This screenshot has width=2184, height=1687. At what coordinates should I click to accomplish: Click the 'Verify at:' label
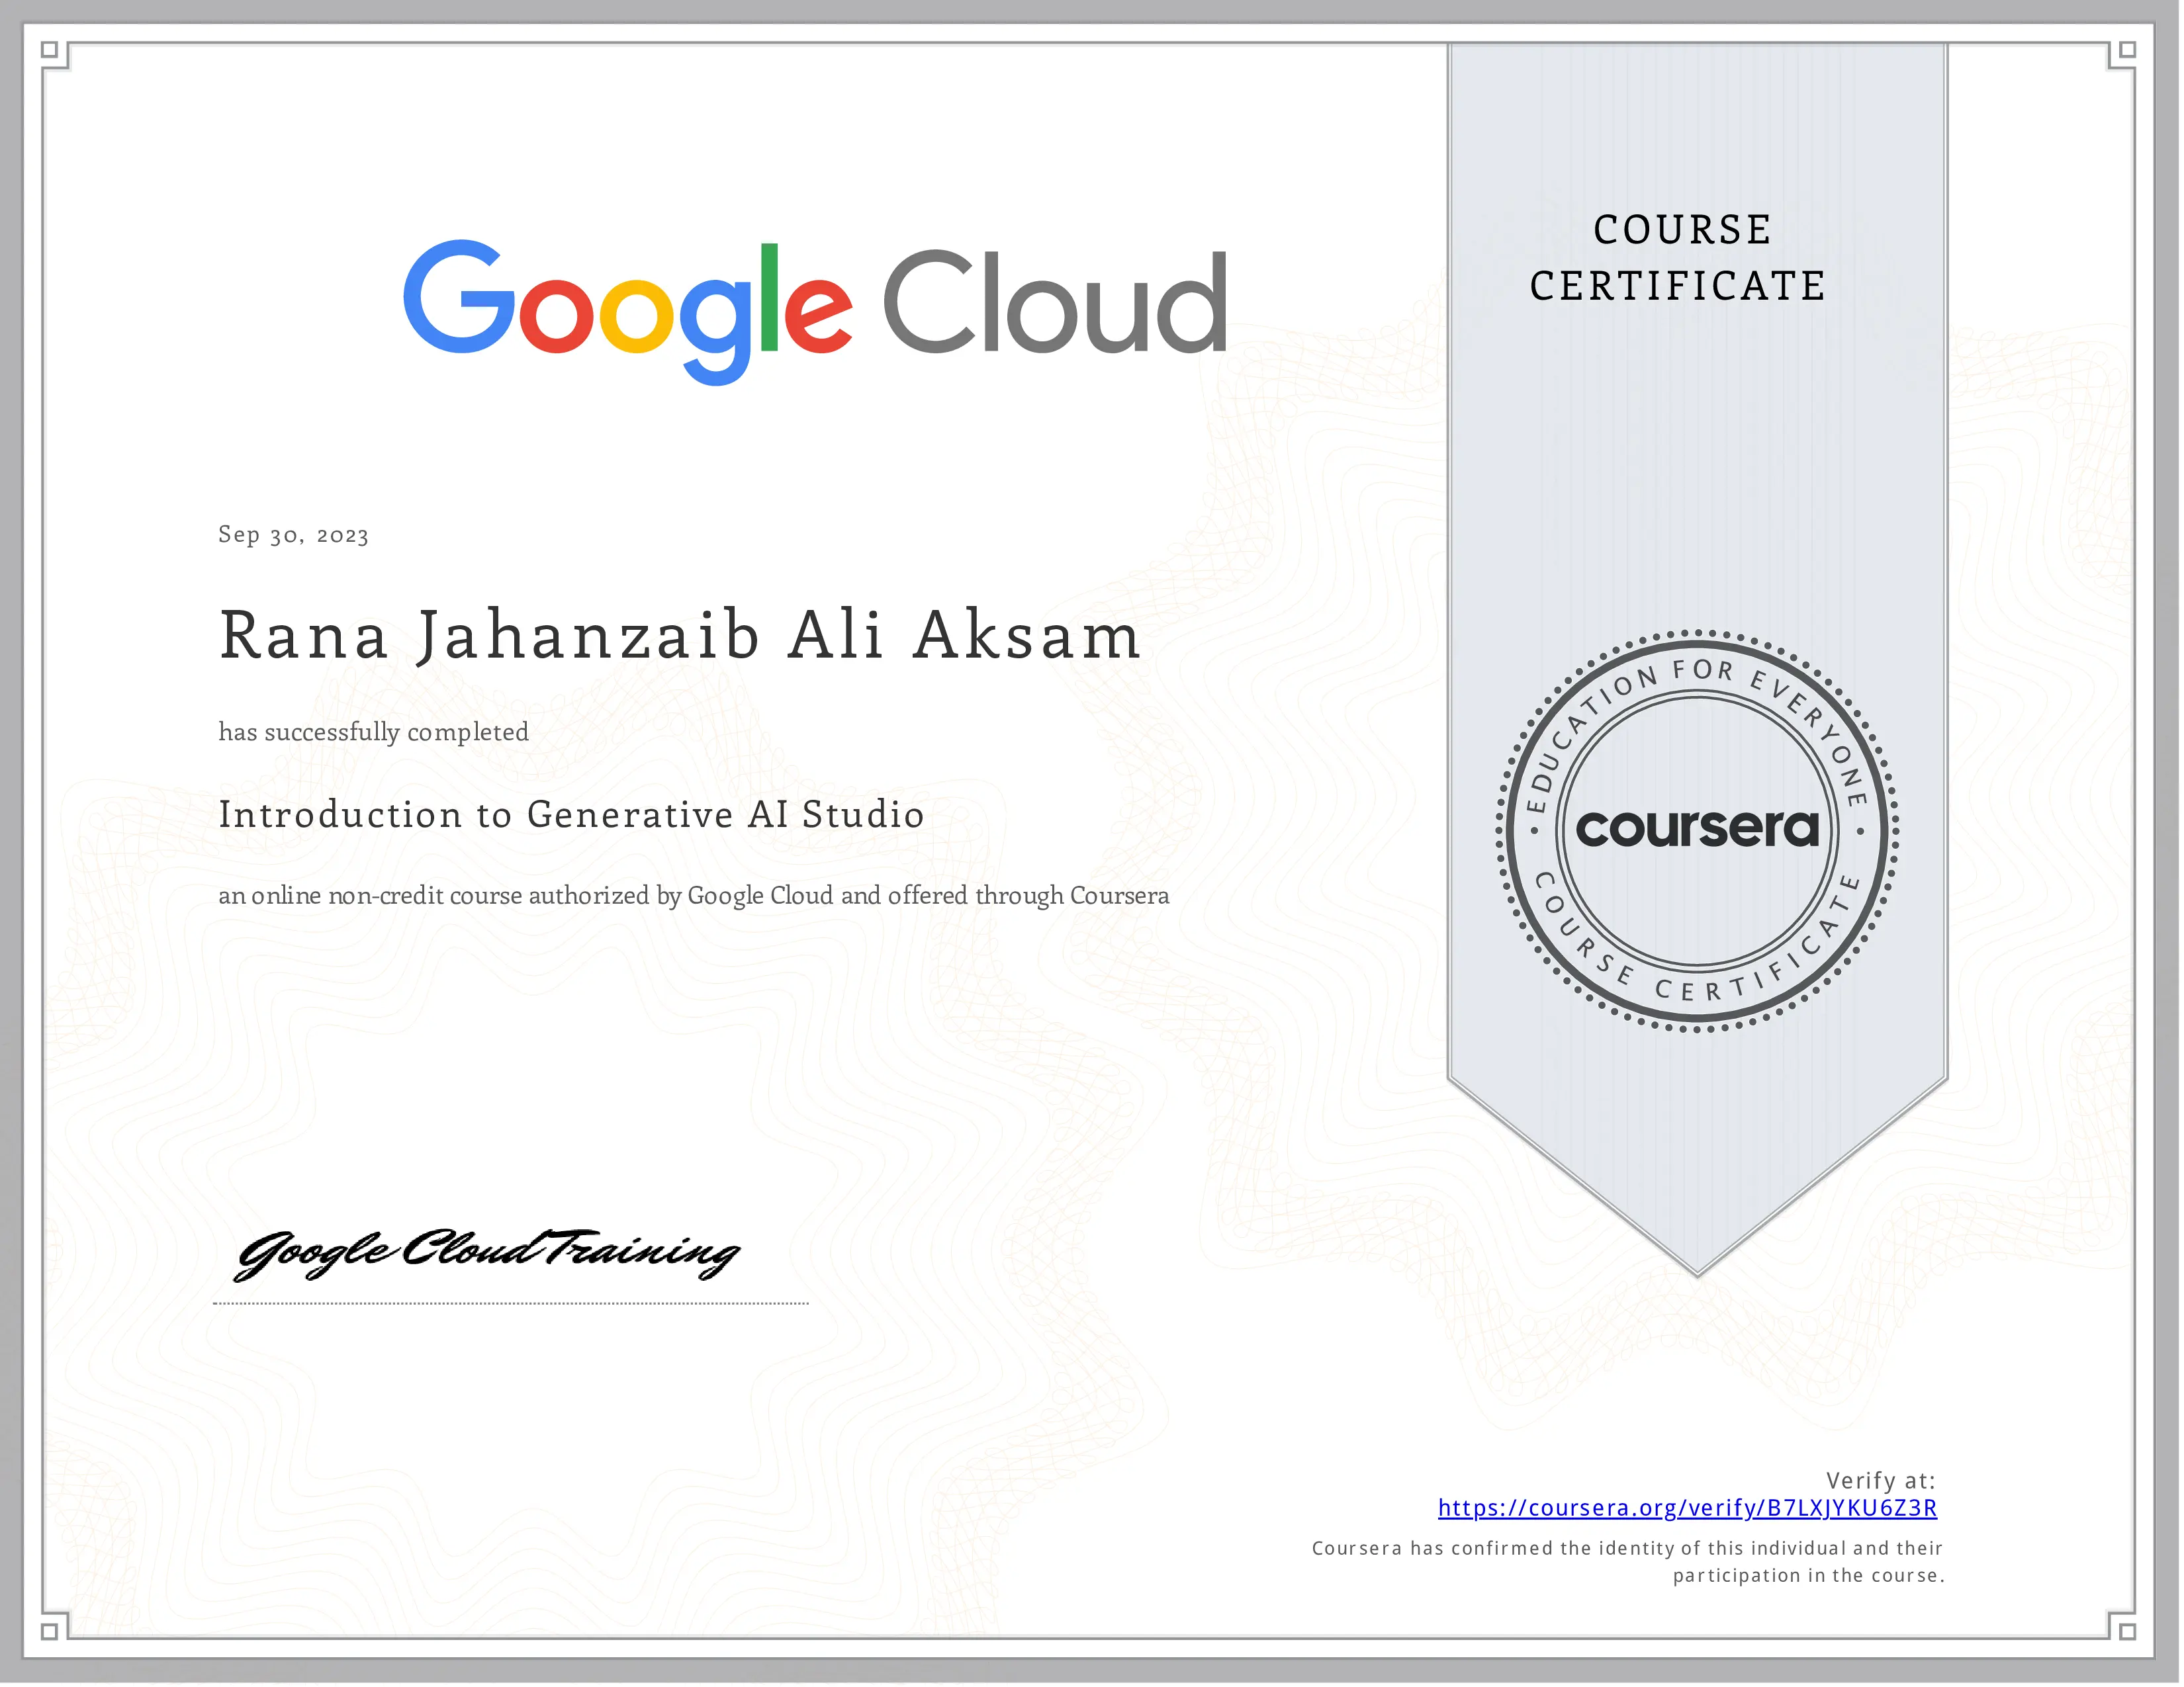1880,1480
